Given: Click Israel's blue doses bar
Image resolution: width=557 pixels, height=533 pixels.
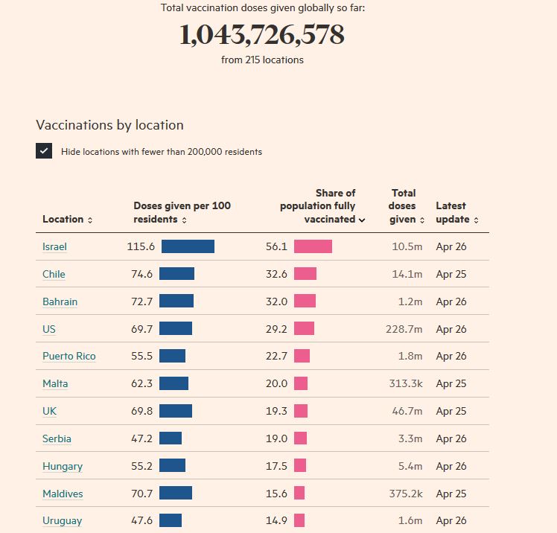Looking at the screenshot, I should (x=188, y=246).
